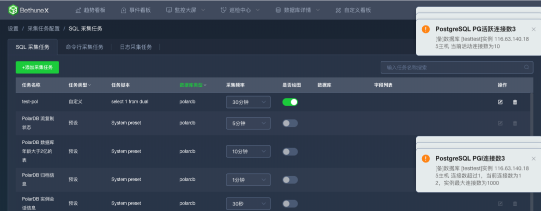Click SQL 采集任务 breadcrumb text
This screenshot has width=541, height=211.
pos(86,28)
